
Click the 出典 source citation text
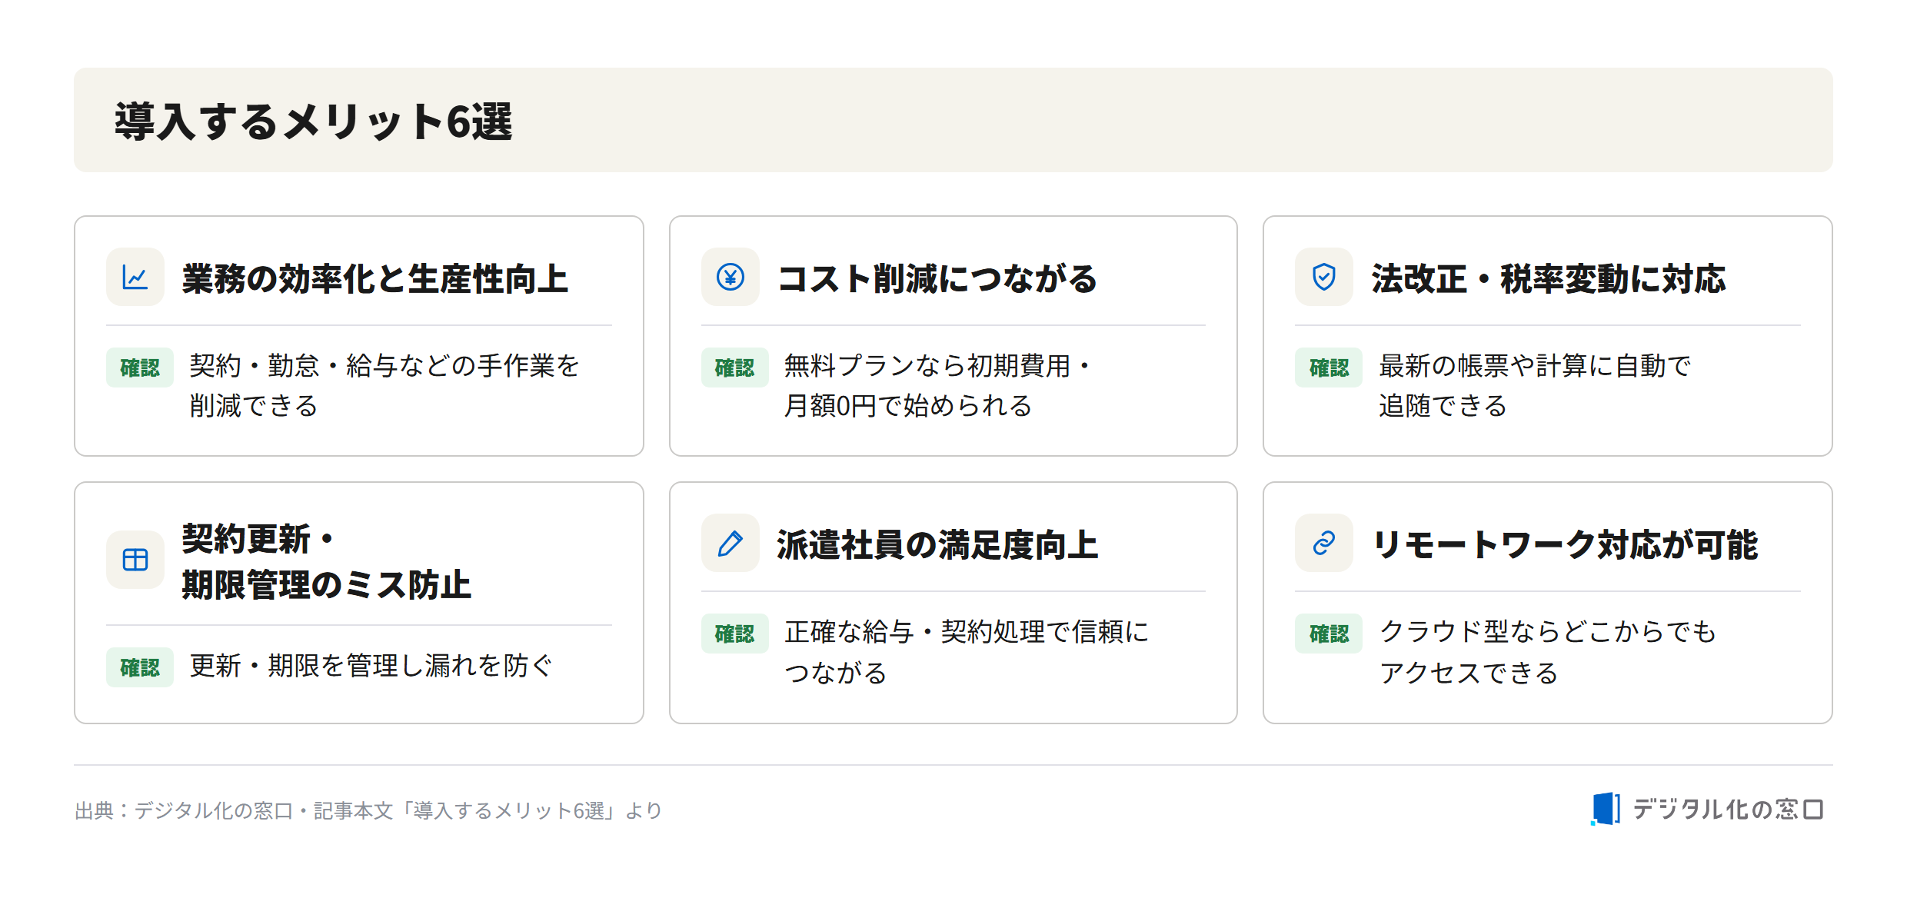[368, 810]
